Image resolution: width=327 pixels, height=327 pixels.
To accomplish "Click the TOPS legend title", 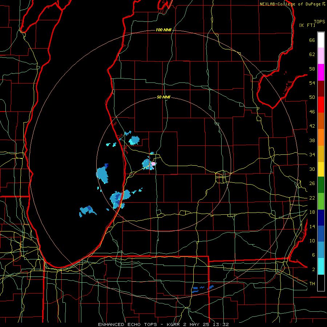I will coord(319,22).
